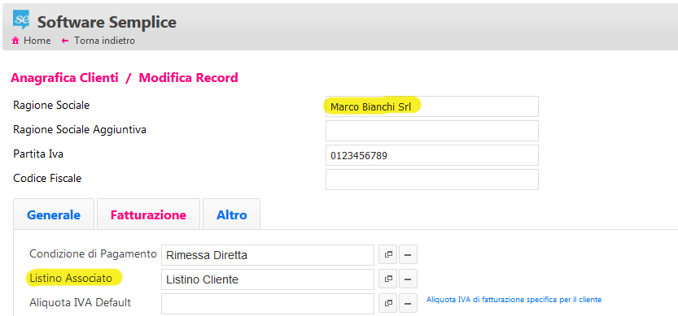Viewport: 678px width, 316px height.
Task: Click the pink back arrow icon
Action: 65,41
